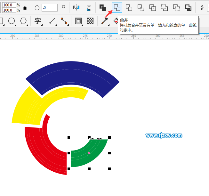
Task: Mirror the selection horizontally
Action: pos(76,7)
